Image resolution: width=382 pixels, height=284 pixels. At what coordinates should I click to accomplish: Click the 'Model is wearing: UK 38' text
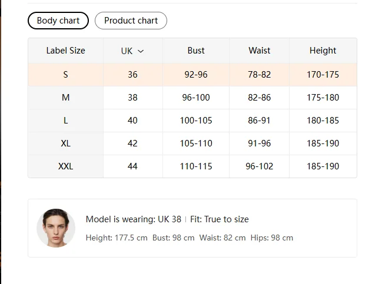click(134, 219)
